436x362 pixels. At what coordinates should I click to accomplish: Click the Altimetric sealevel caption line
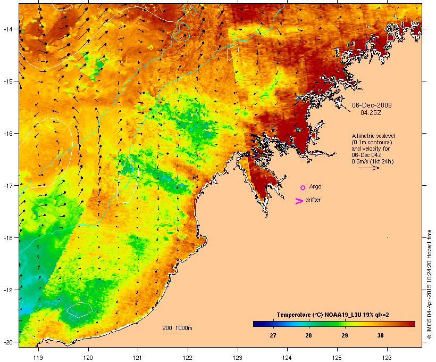pyautogui.click(x=373, y=136)
